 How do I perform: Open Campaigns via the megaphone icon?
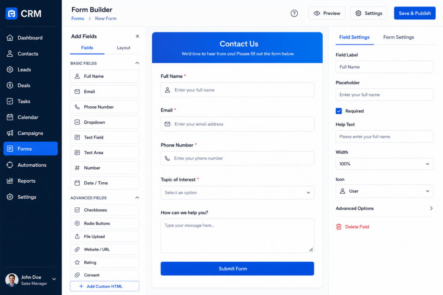[x=10, y=133]
